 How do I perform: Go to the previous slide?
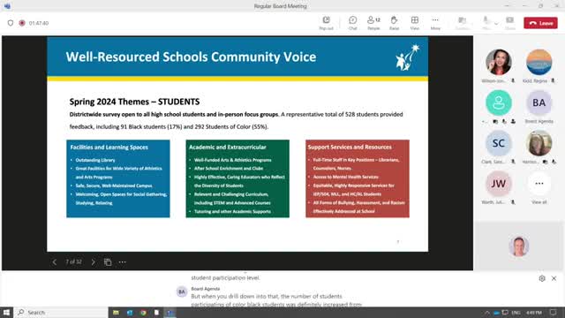[55, 262]
